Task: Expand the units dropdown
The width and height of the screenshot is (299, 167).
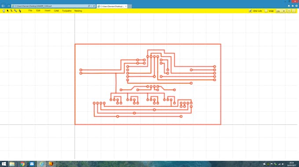Action: pyautogui.click(x=281, y=11)
